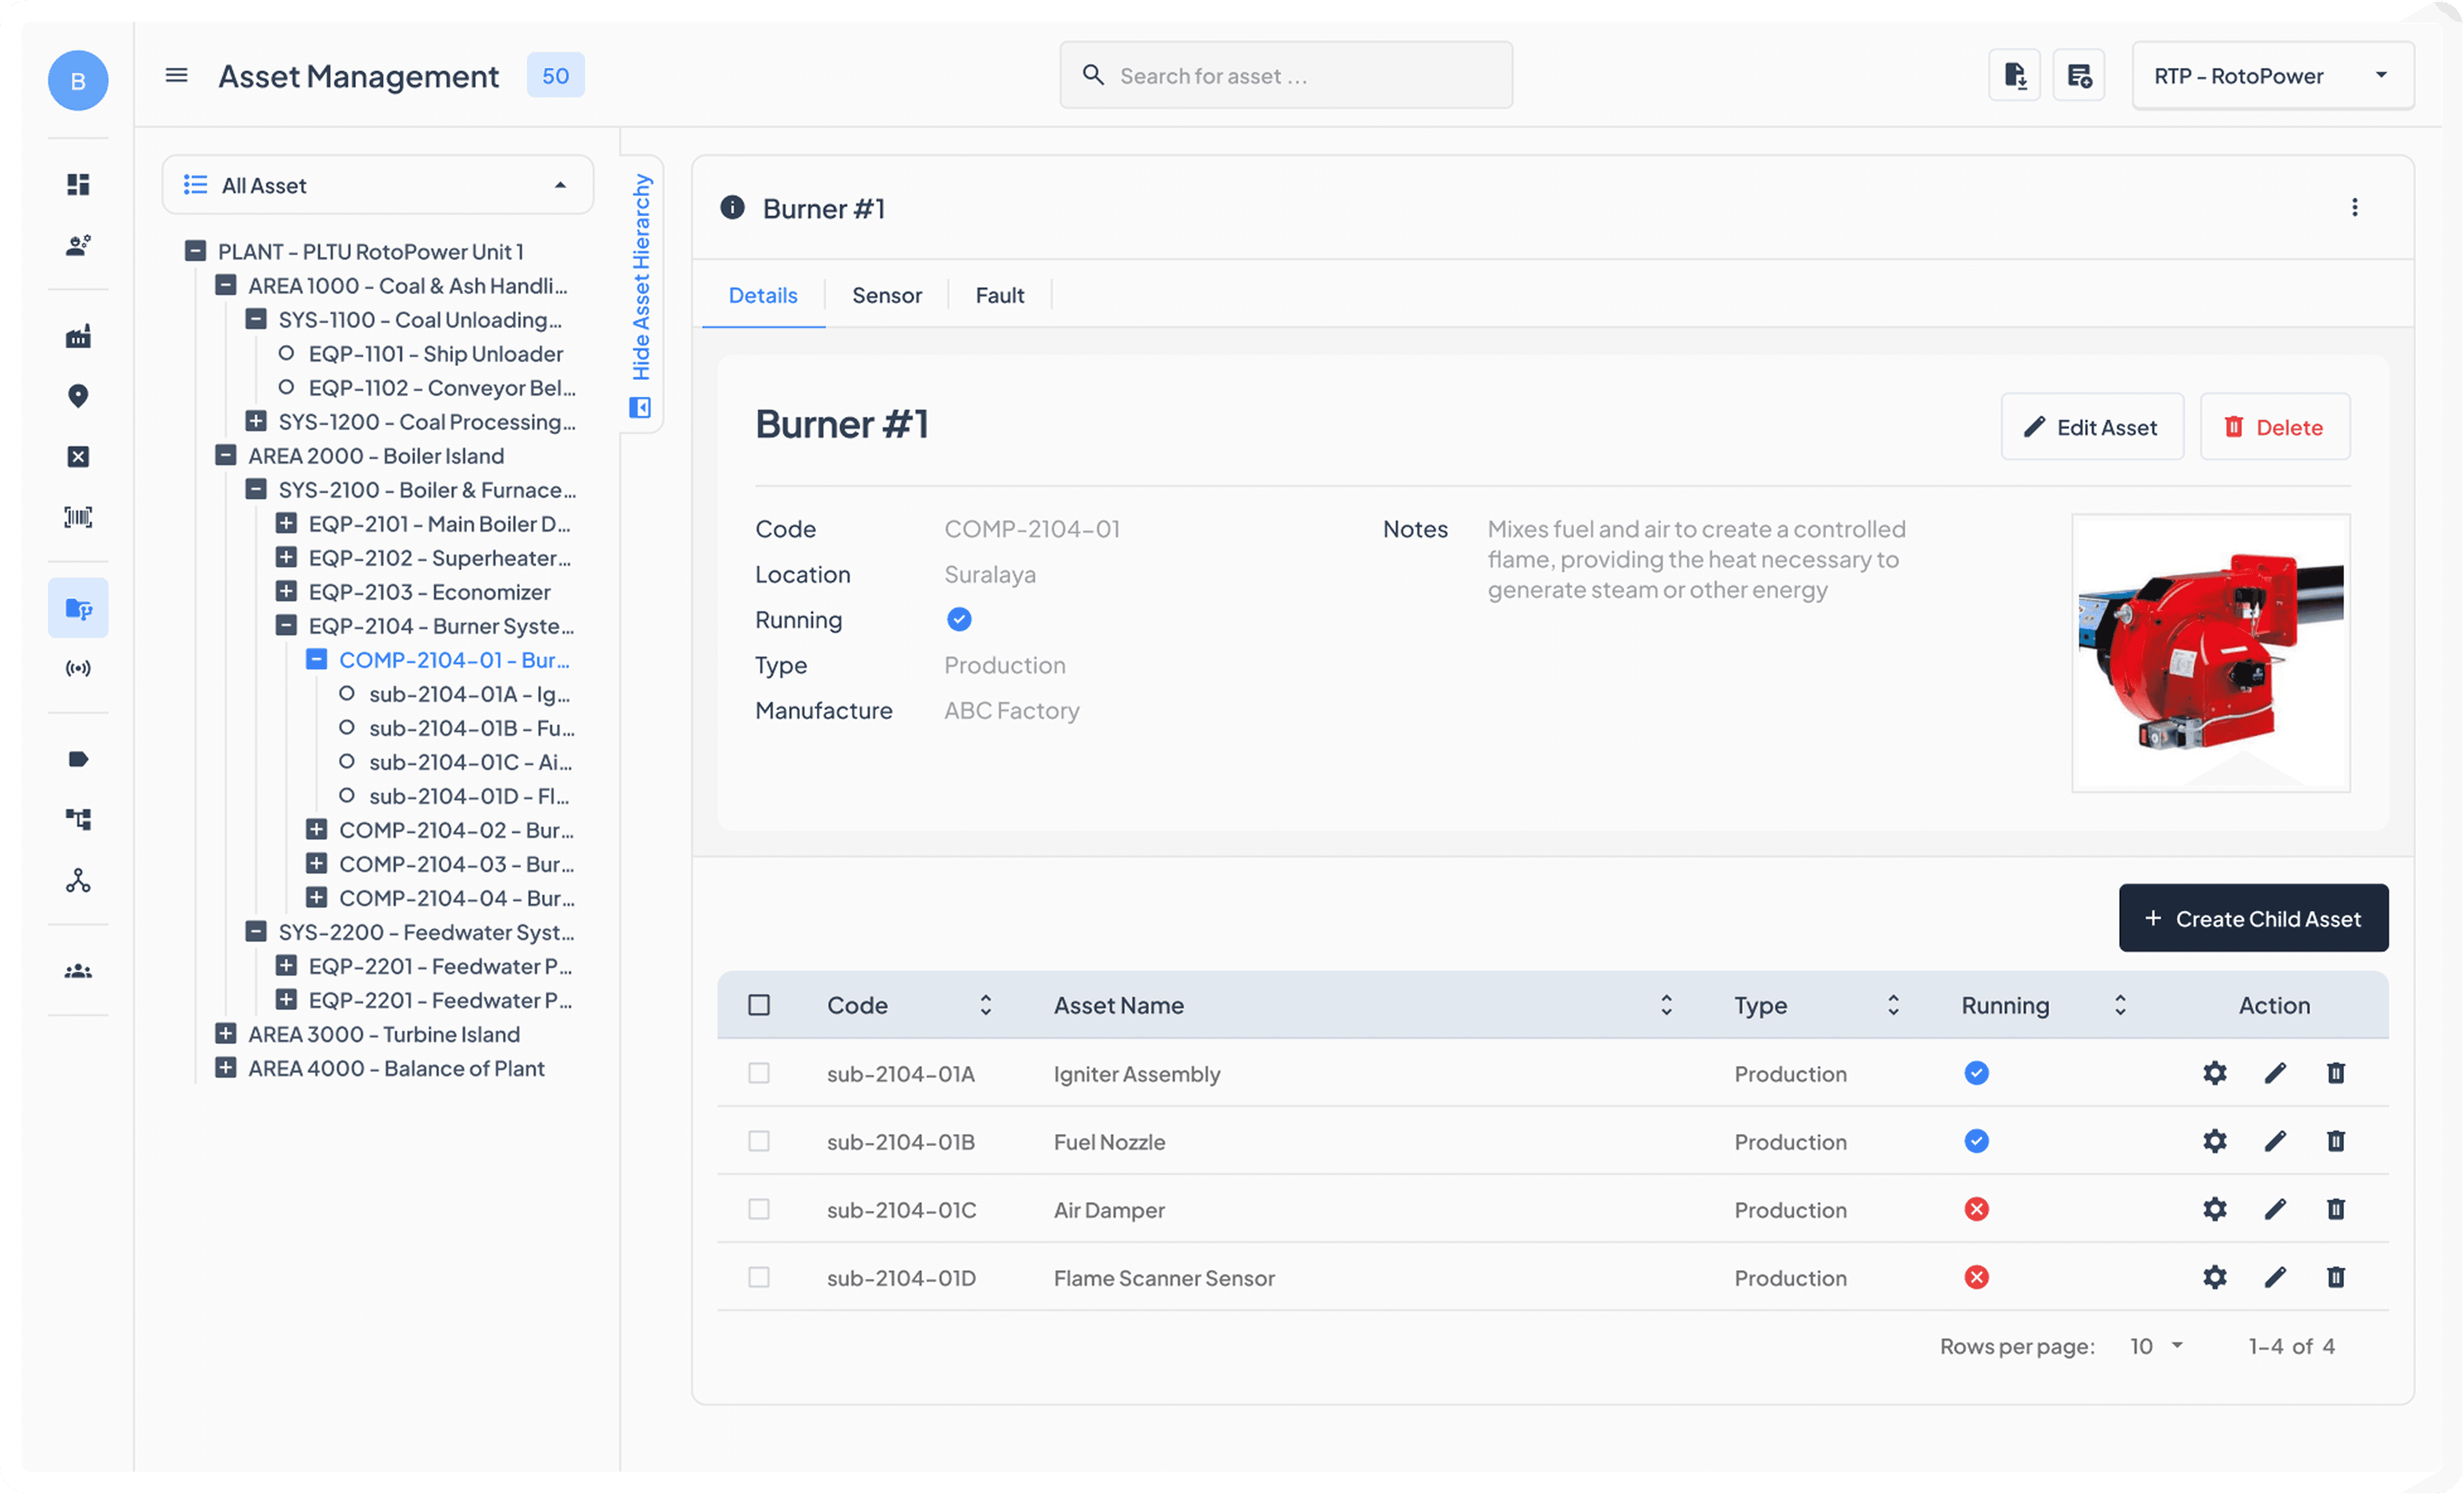Open the barcode scanner sidebar icon
Screen dimensions: 2464x1494
tap(78, 517)
